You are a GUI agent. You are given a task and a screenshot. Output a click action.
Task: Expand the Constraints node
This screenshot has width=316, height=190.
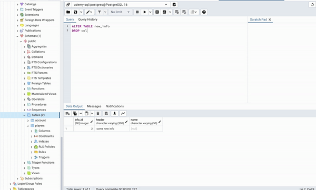(32, 136)
